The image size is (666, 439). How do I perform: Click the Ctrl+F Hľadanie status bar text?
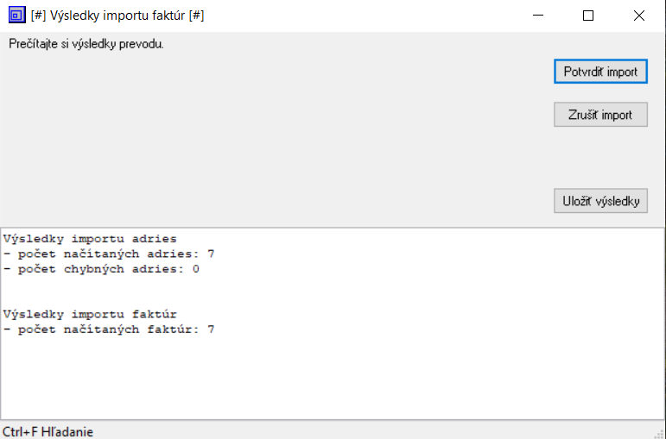48,432
